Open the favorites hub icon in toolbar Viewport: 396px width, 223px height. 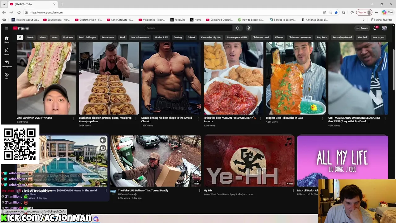pyautogui.click(x=352, y=12)
